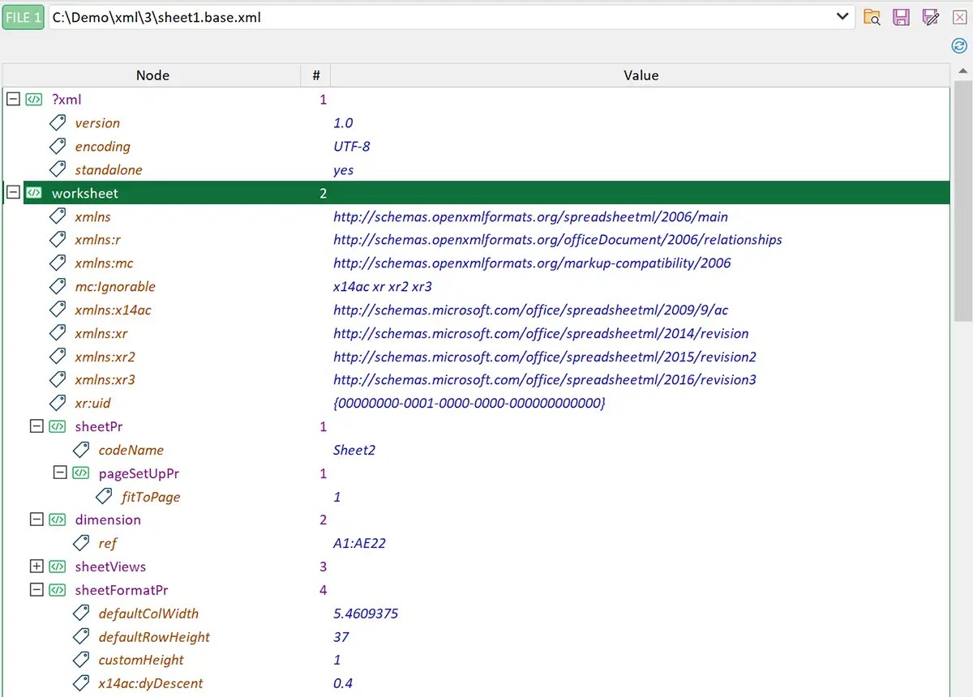The width and height of the screenshot is (973, 697).
Task: Click the file path input field
Action: (452, 16)
